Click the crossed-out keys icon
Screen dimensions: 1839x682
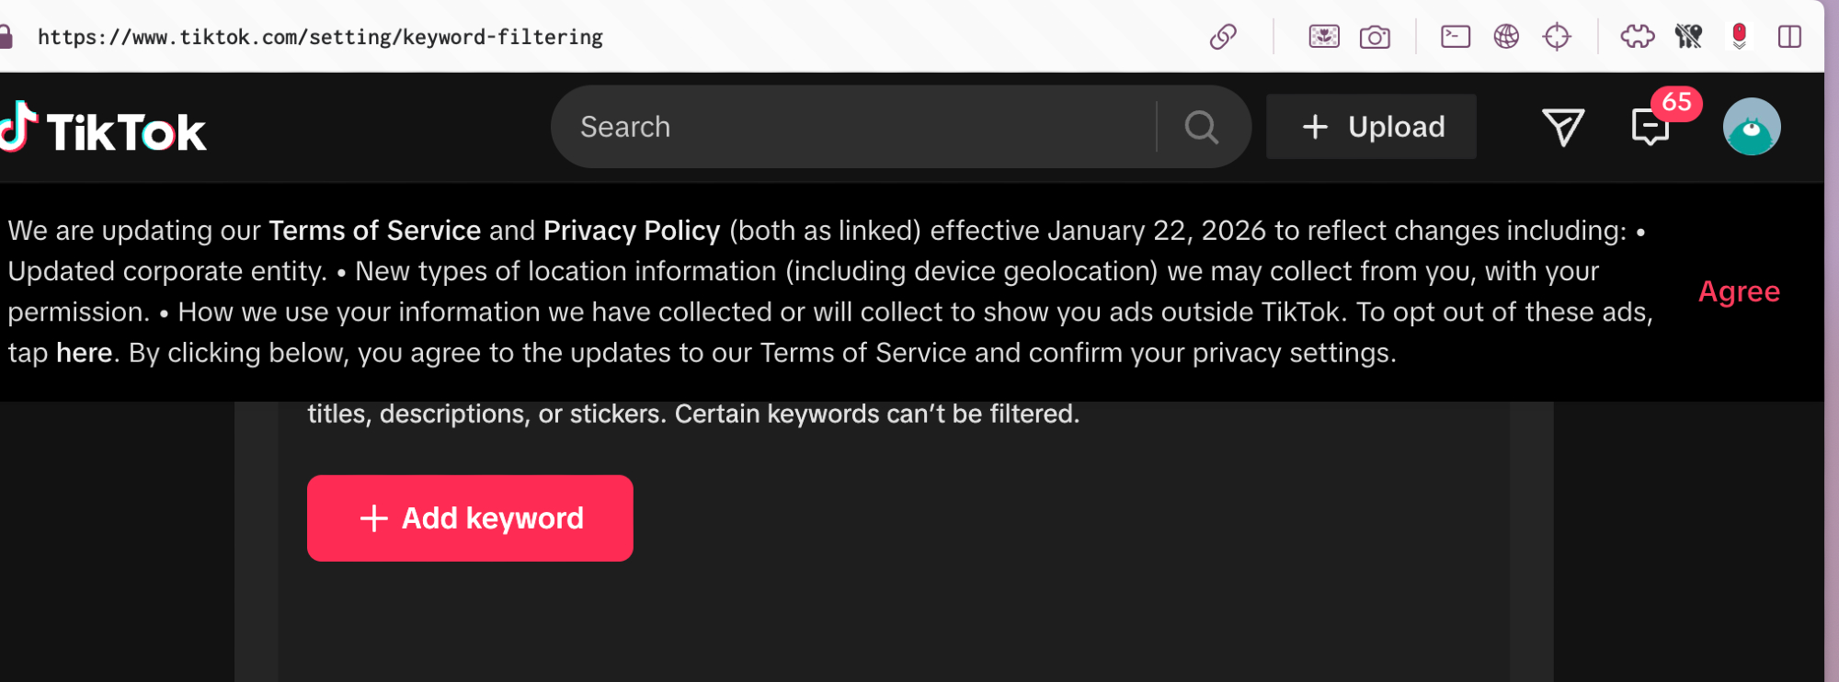click(x=1688, y=37)
